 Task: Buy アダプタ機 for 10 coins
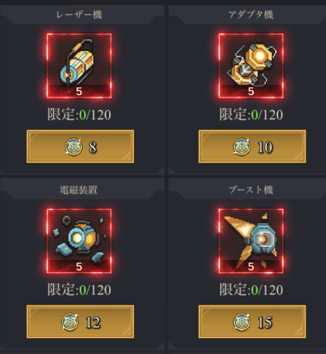(252, 147)
